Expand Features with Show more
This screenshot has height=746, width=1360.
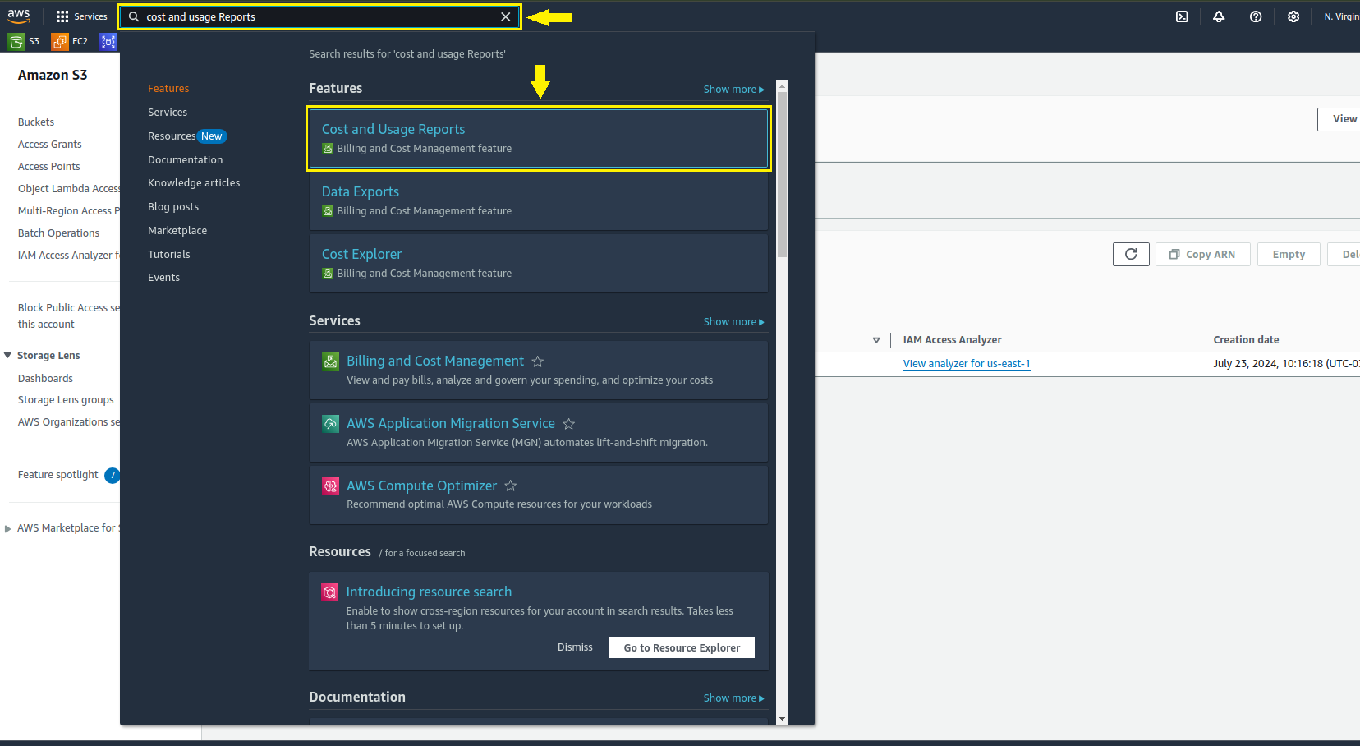tap(733, 90)
